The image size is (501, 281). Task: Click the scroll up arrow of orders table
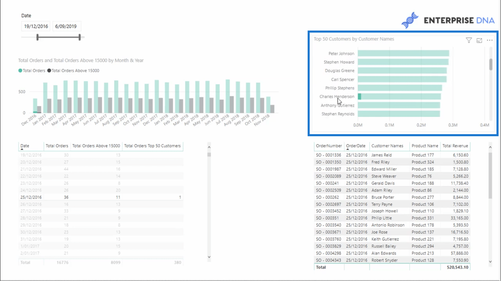[x=490, y=147]
